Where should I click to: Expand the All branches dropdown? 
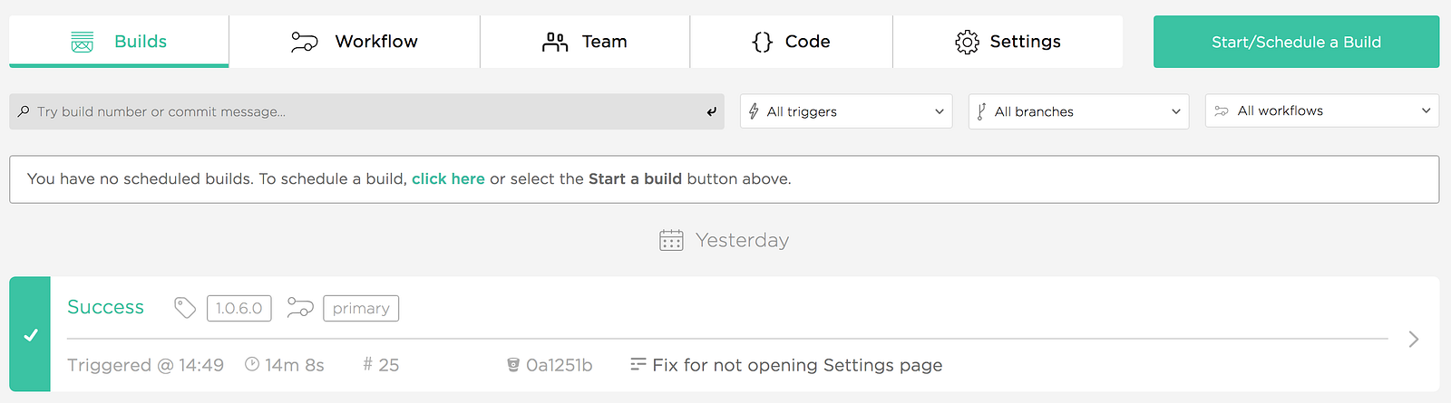1078,111
